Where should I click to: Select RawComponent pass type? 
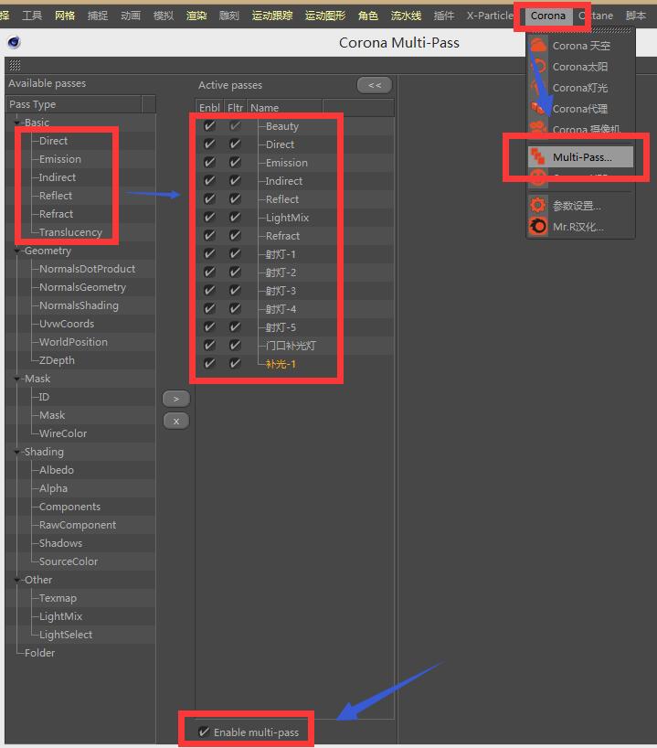78,525
